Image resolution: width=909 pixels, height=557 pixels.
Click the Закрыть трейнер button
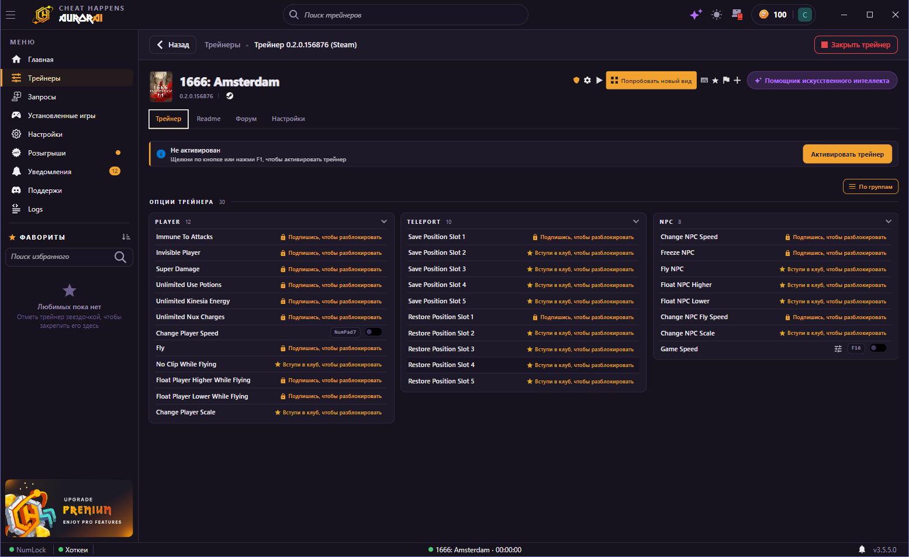[x=856, y=45]
